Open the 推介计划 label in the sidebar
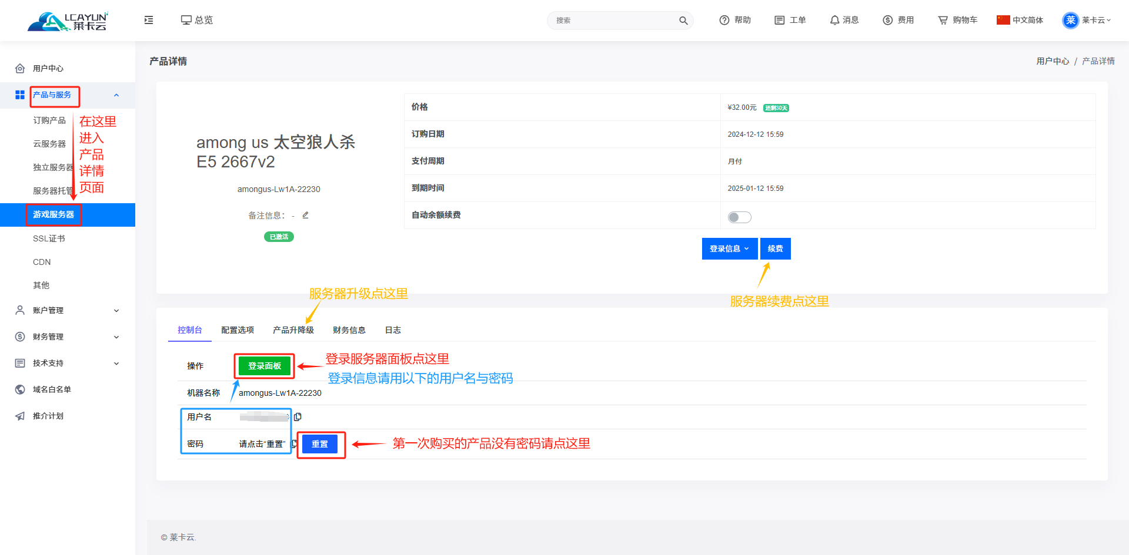The height and width of the screenshot is (555, 1129). click(x=48, y=416)
